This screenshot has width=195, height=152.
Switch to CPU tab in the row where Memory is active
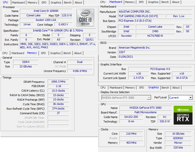tap(5, 53)
